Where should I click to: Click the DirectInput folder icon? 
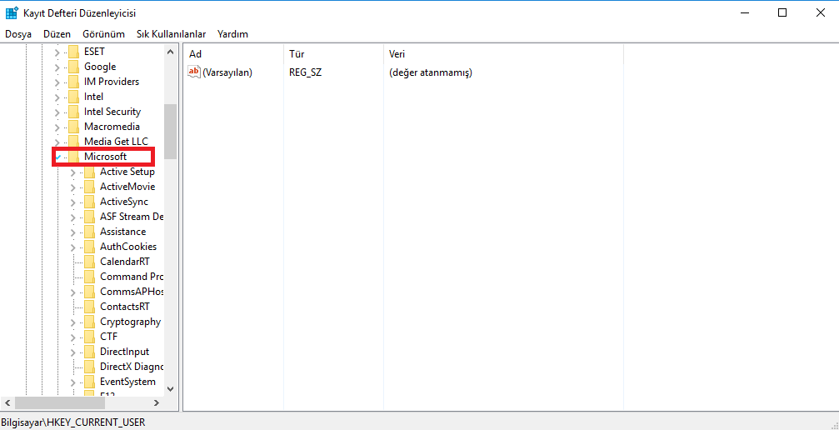pos(89,352)
